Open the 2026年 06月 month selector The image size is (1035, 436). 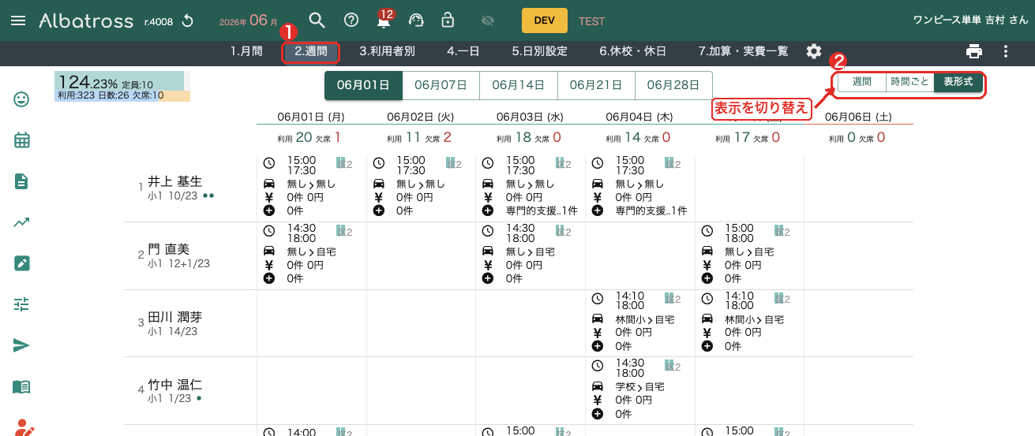pyautogui.click(x=249, y=20)
